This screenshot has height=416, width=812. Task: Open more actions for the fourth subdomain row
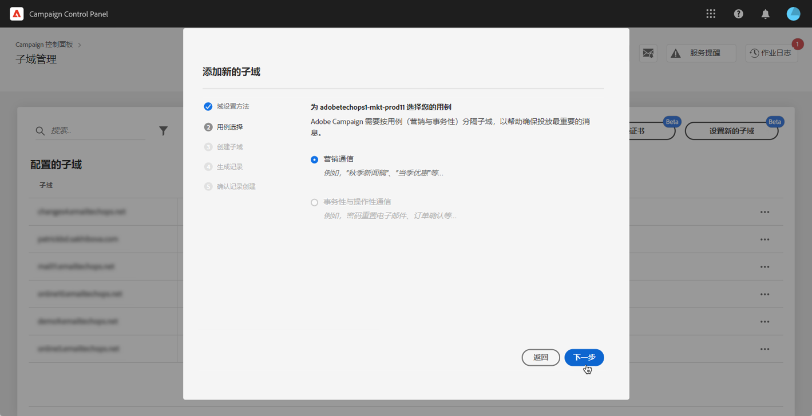coord(765,294)
